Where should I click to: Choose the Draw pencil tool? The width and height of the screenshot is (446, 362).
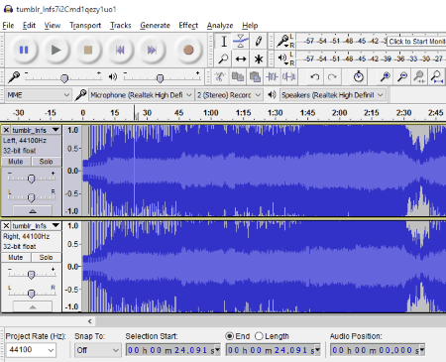point(259,42)
